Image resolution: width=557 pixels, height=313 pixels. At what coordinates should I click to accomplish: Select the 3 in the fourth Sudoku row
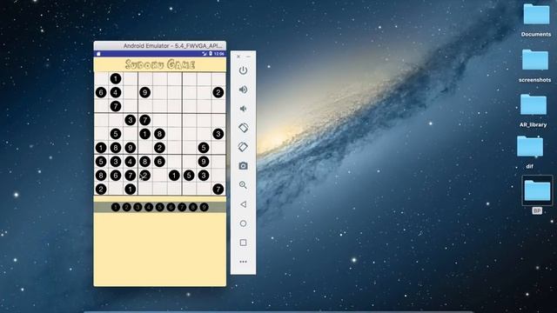pyautogui.click(x=130, y=120)
